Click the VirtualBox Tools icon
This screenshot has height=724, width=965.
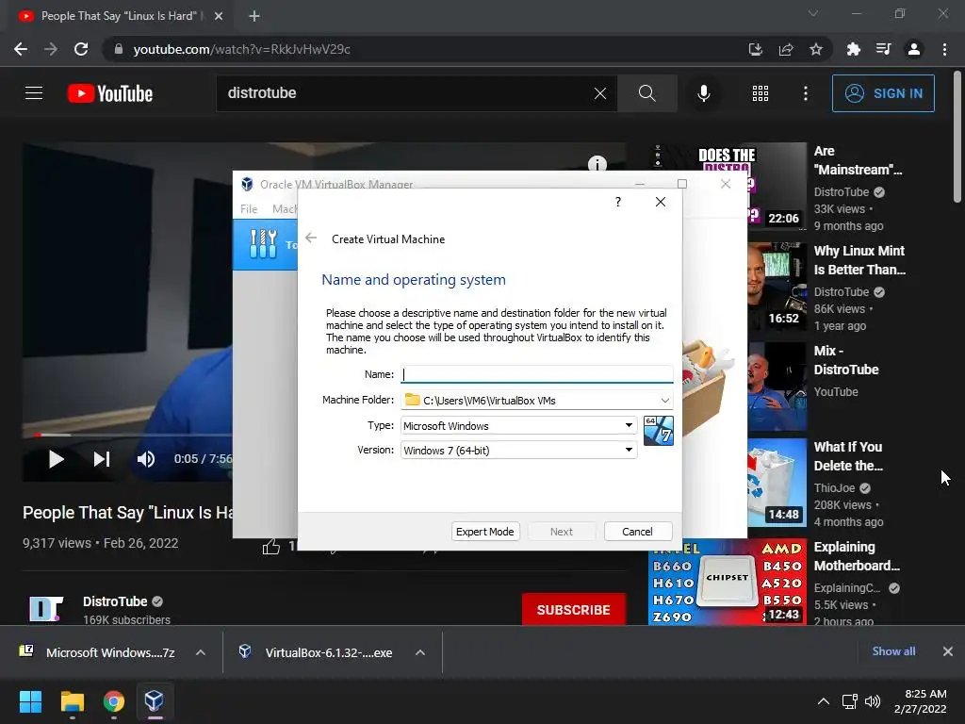pos(264,244)
